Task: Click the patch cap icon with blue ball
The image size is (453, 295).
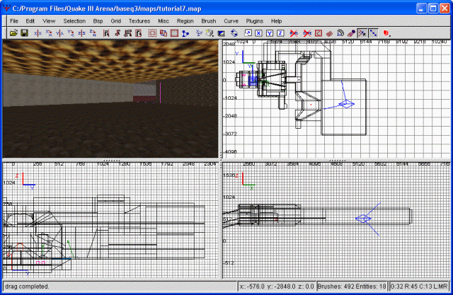Action: (351, 33)
